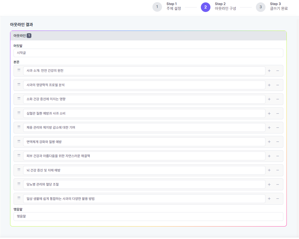Click minus icon for '체중 관리와 체지방 감소에 대한 기여'
This screenshot has width=299, height=239.
pyautogui.click(x=277, y=128)
